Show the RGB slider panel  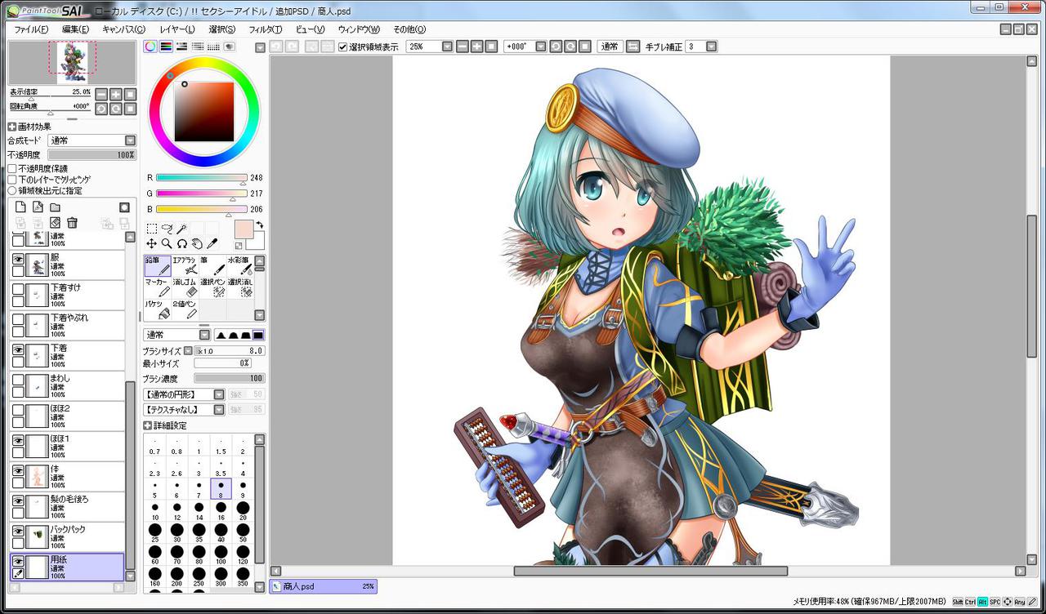166,47
